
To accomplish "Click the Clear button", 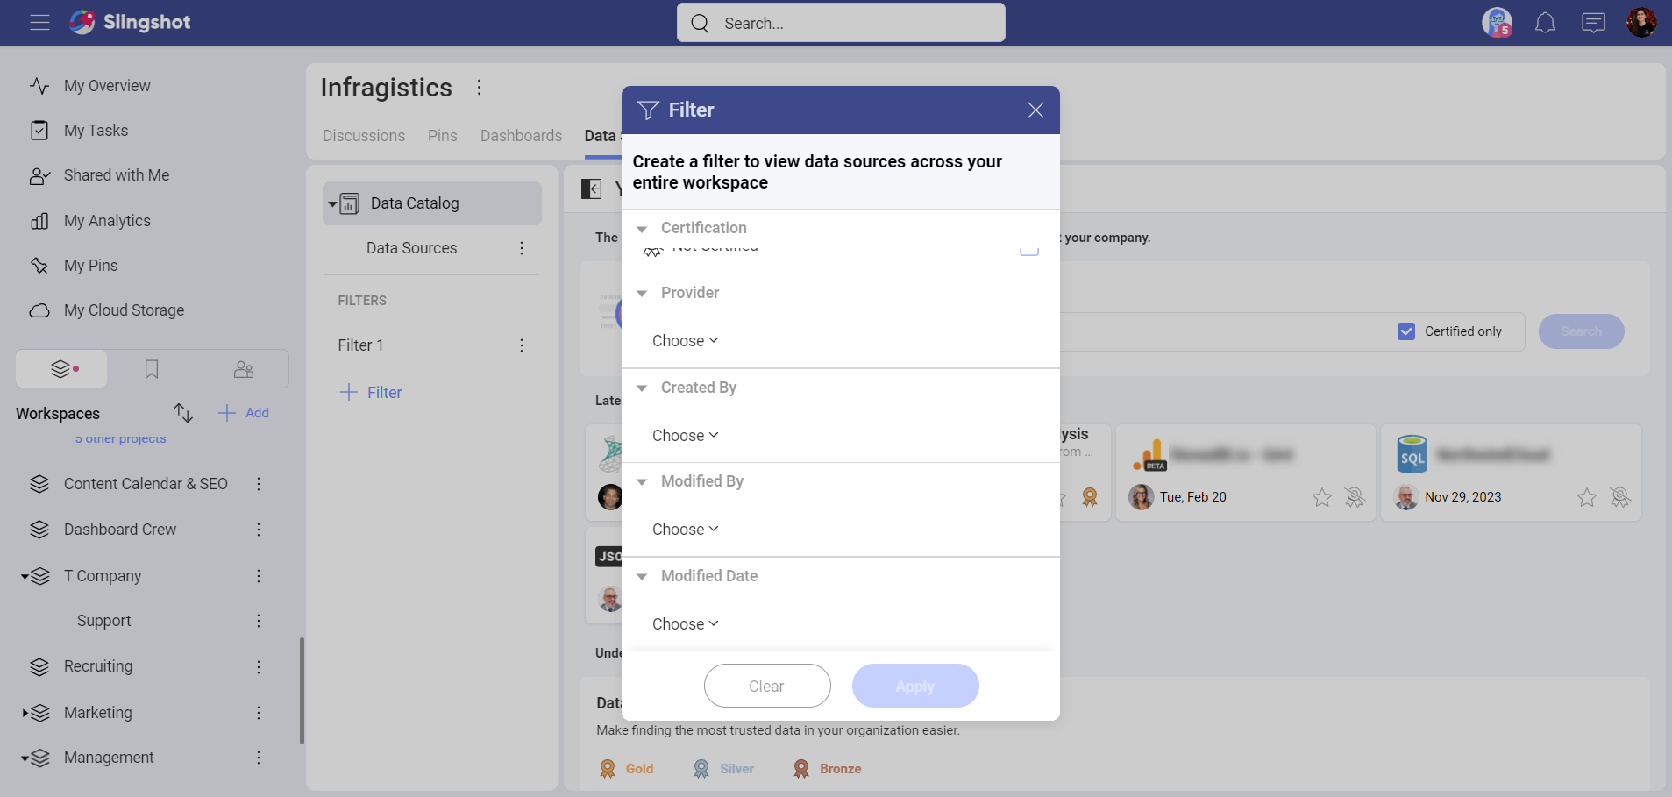I will click(x=767, y=686).
